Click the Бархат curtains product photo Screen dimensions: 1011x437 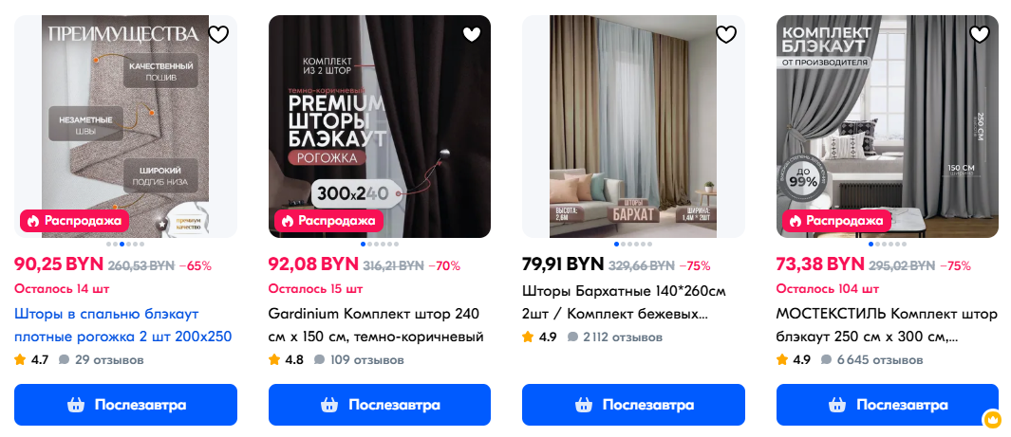tap(633, 126)
